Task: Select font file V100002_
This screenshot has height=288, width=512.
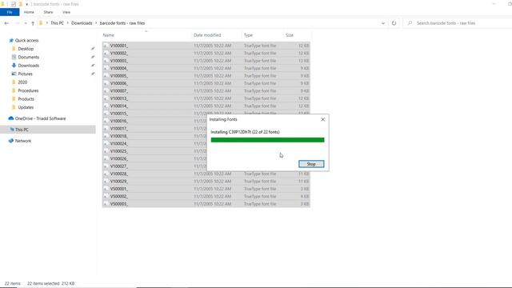Action: pyautogui.click(x=206, y=54)
